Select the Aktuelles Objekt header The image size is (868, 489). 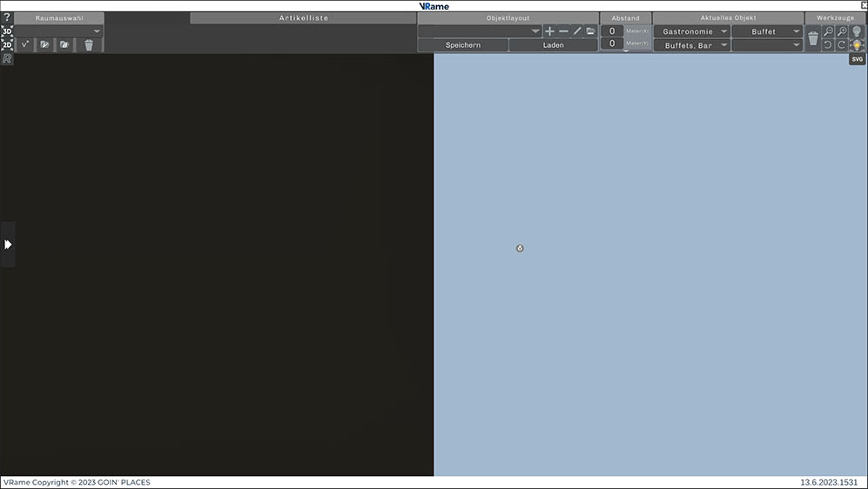[729, 18]
